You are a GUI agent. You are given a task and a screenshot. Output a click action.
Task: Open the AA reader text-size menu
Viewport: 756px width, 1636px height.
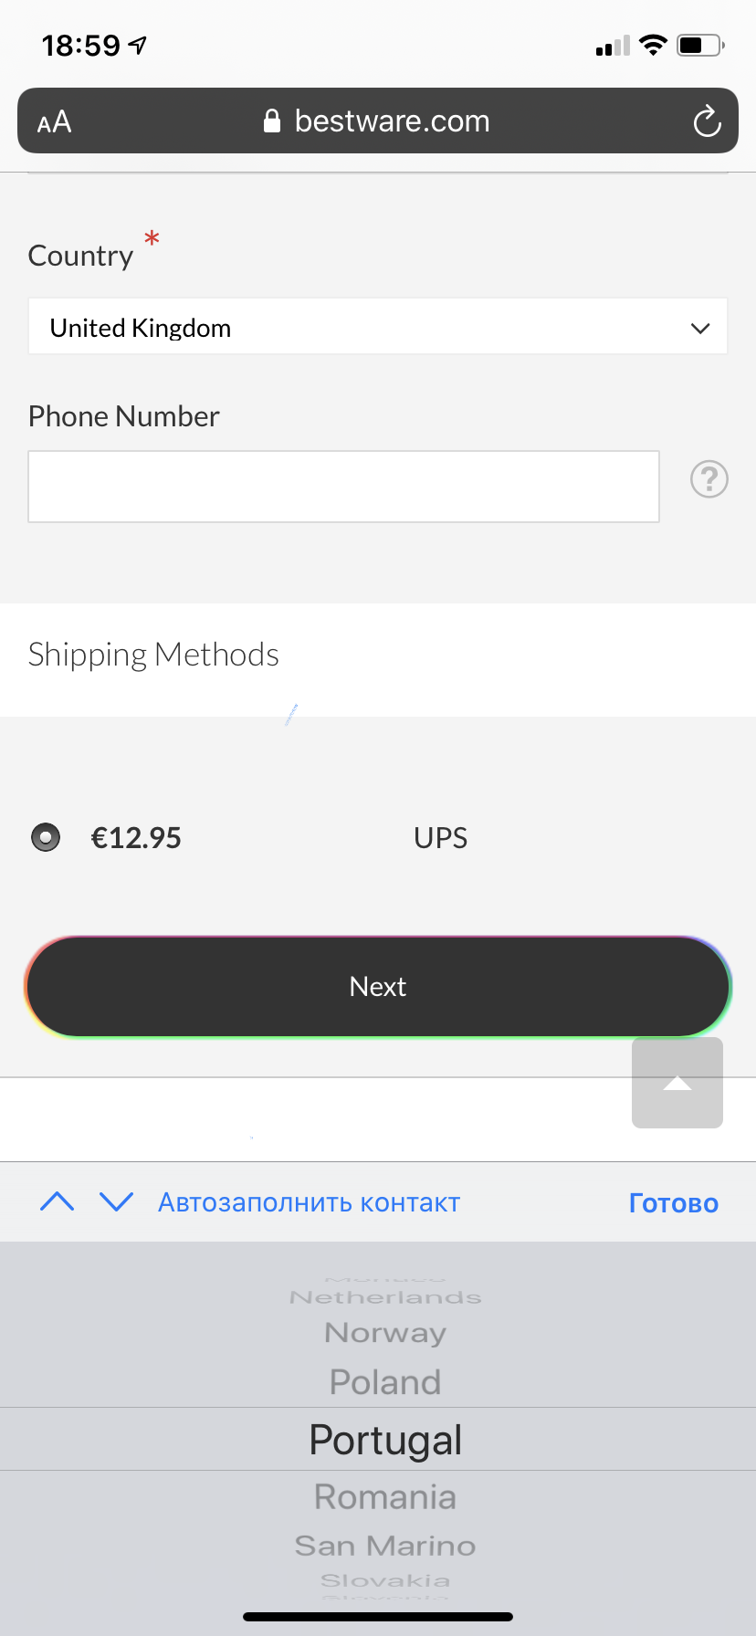click(54, 121)
